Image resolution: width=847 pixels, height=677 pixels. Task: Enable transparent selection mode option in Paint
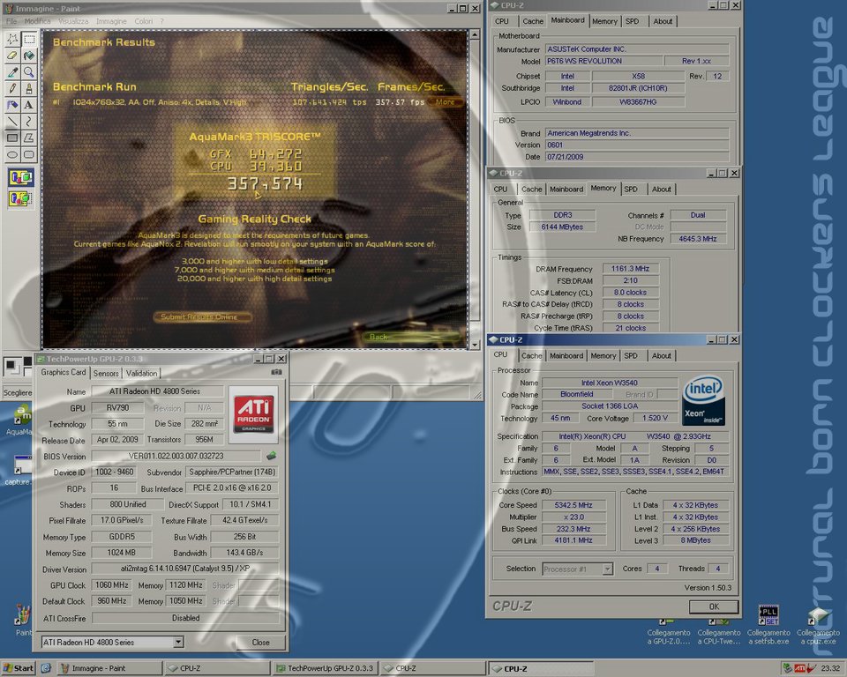point(20,198)
